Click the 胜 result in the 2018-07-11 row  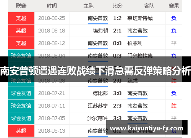174,106
